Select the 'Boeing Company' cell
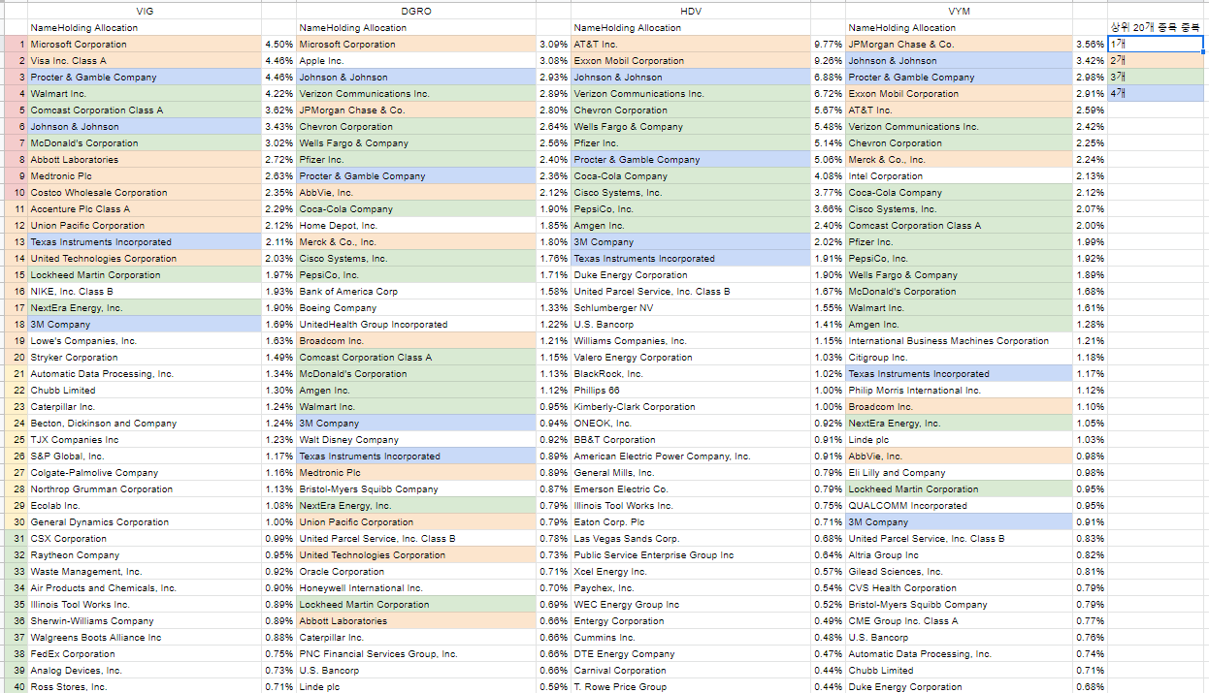The height and width of the screenshot is (693, 1209). [416, 307]
